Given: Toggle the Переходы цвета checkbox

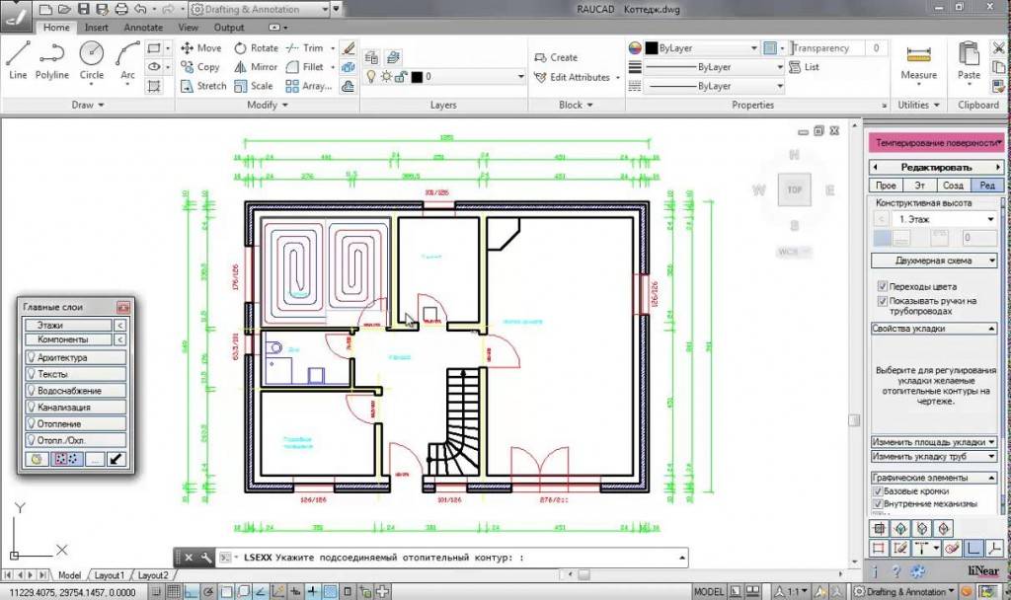Looking at the screenshot, I should [882, 286].
